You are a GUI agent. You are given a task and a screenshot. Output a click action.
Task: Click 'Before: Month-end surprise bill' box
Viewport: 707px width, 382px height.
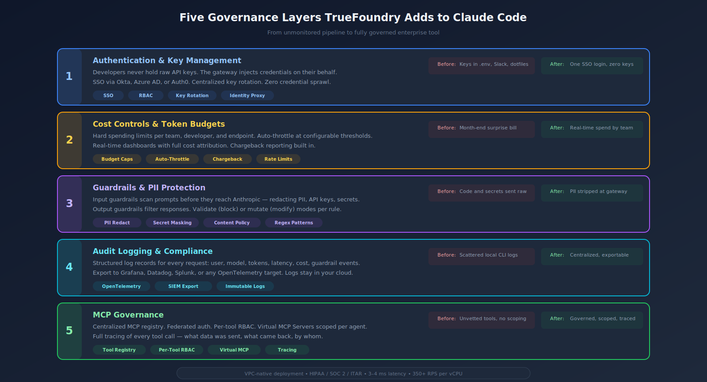point(482,129)
